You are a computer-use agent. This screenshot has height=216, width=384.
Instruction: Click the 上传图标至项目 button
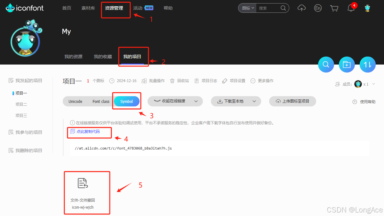click(x=292, y=101)
